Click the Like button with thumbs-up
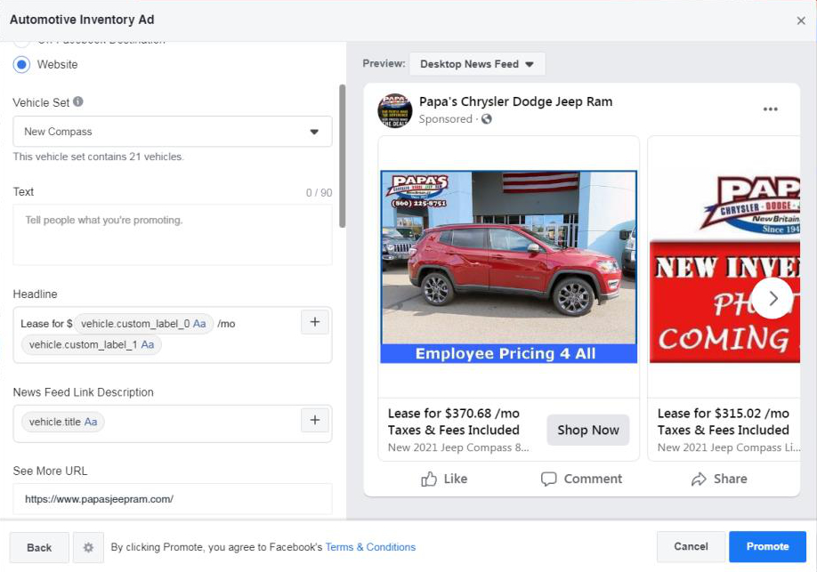Viewport: 817px width, 572px height. pos(444,479)
